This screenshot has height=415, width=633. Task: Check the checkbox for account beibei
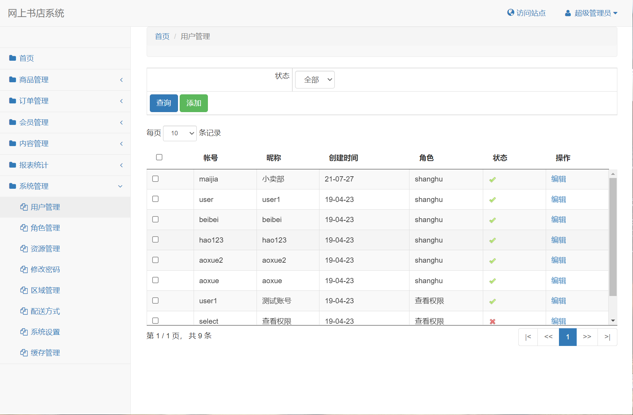click(155, 219)
